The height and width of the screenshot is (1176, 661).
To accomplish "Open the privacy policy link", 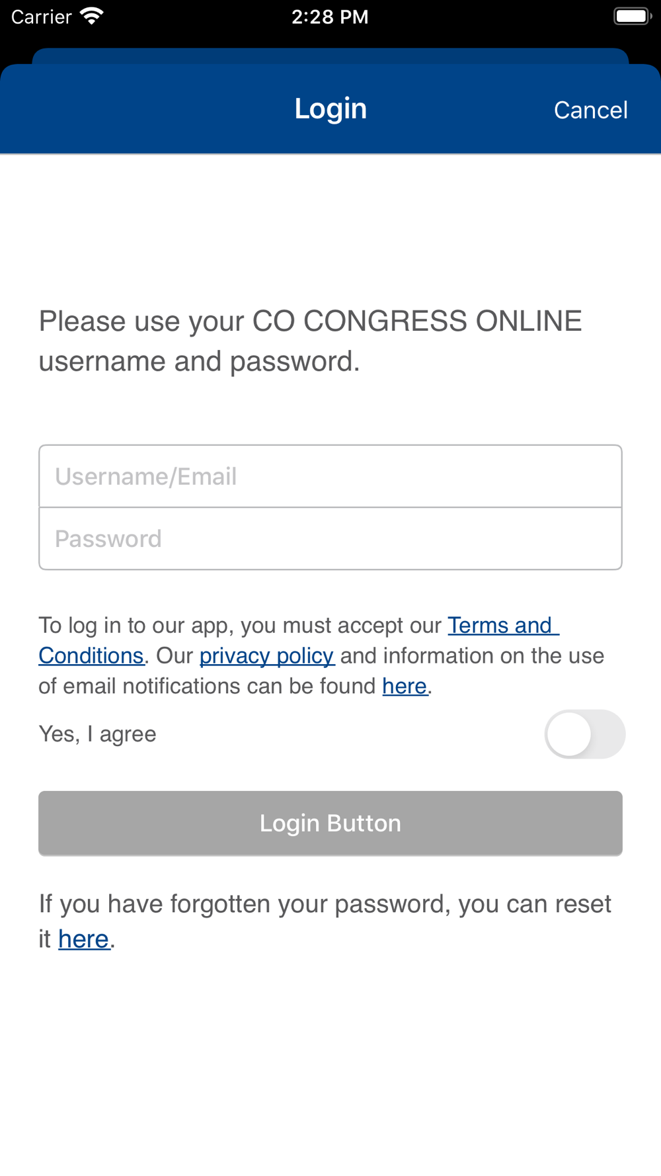I will tap(266, 655).
